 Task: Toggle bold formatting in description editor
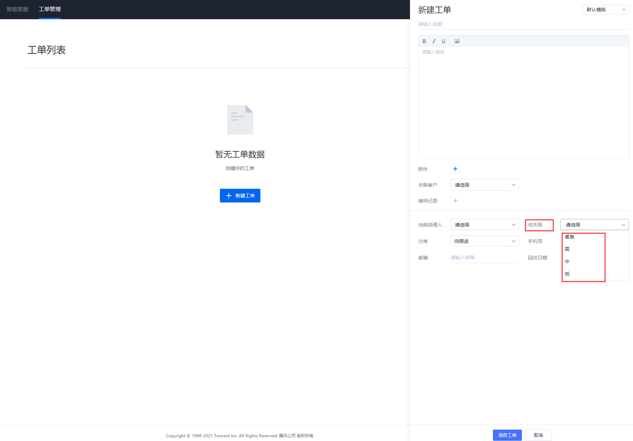click(424, 41)
